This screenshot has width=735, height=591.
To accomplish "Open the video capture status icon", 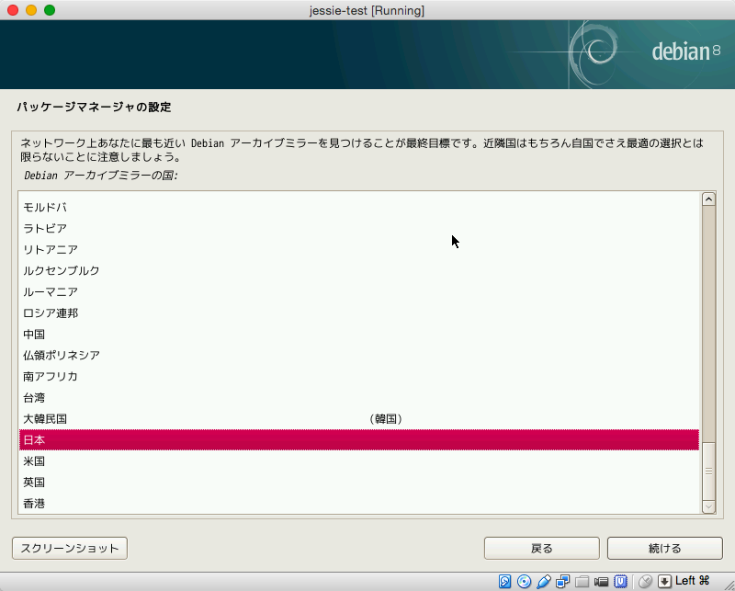I will coord(601,582).
